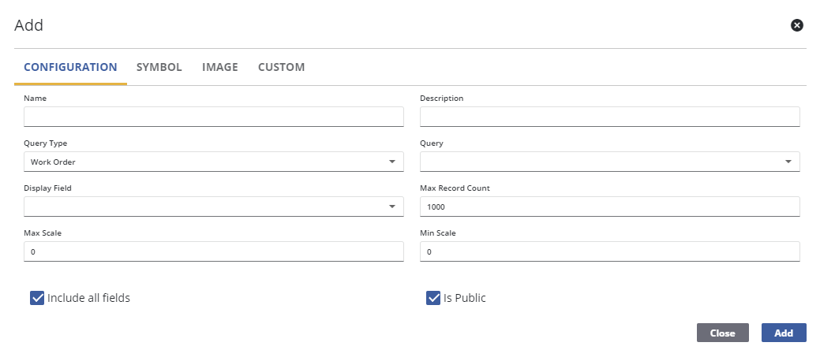Select the Max Record Count field
The width and height of the screenshot is (820, 361).
(609, 207)
